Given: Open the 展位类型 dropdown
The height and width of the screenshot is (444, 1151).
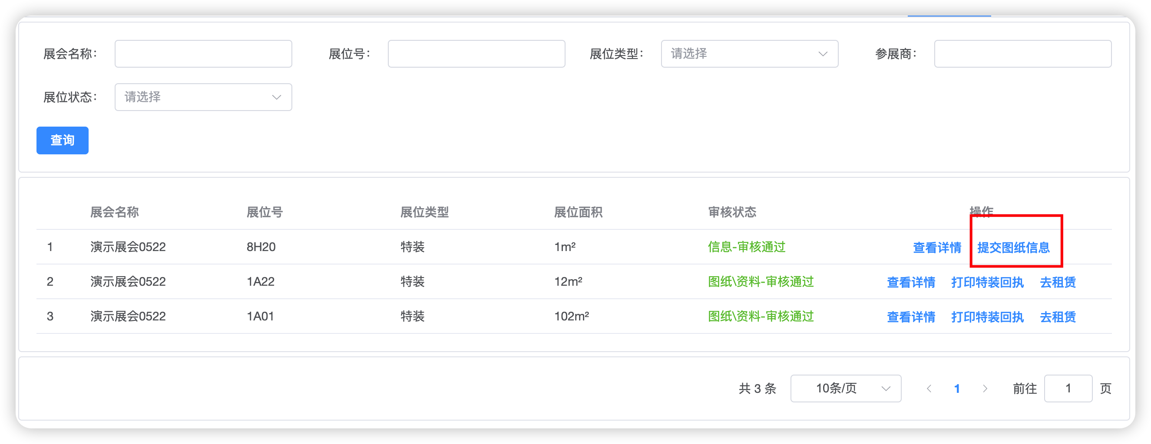Looking at the screenshot, I should tap(749, 54).
